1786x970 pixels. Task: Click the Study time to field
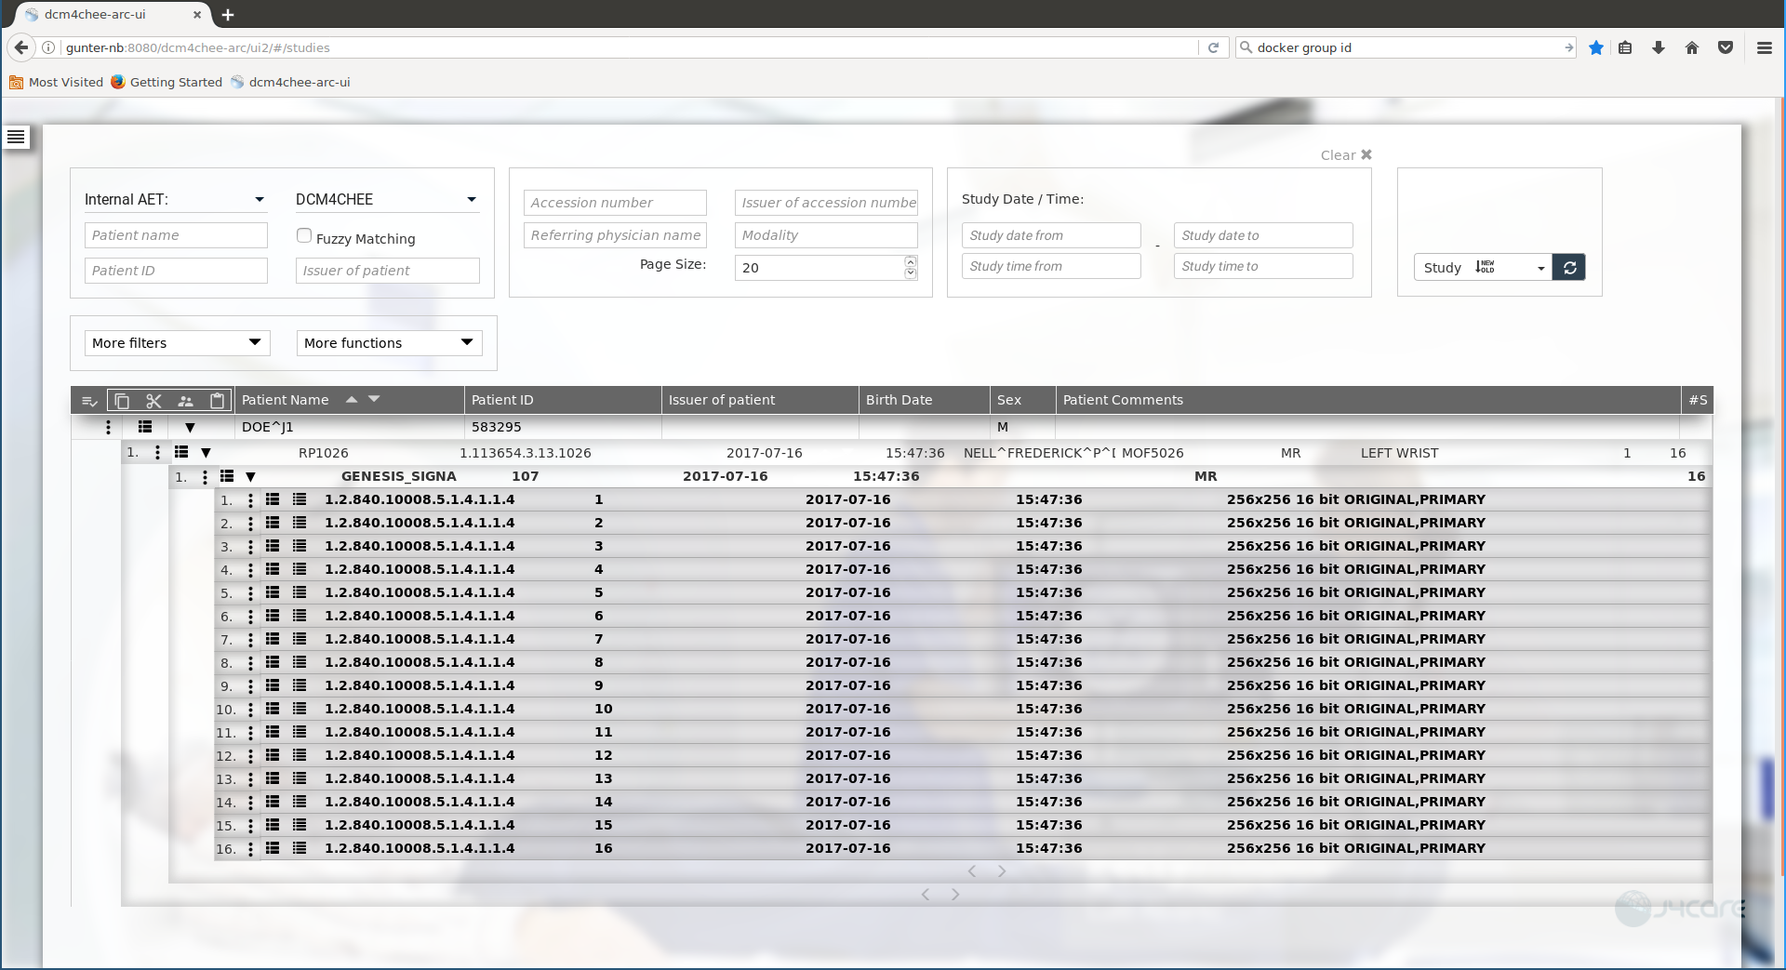(x=1263, y=266)
